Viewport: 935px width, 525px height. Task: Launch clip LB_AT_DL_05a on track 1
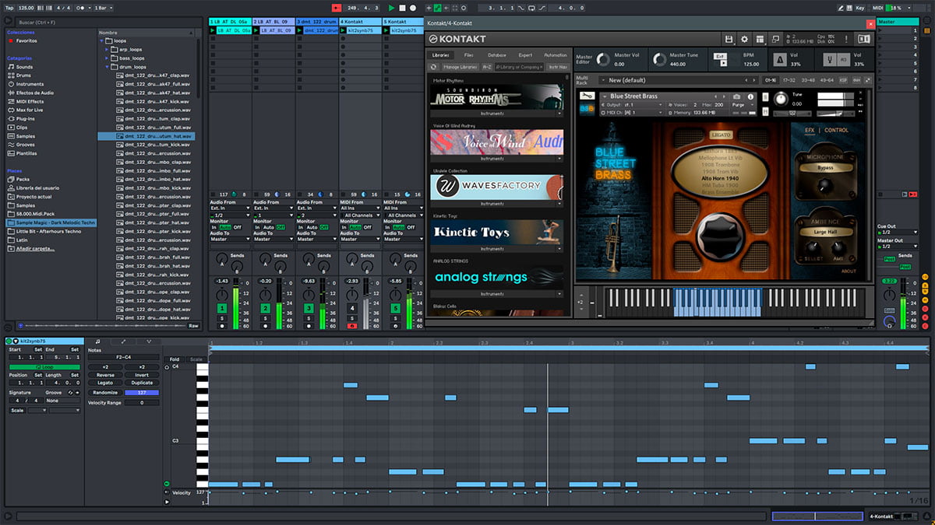(x=213, y=30)
